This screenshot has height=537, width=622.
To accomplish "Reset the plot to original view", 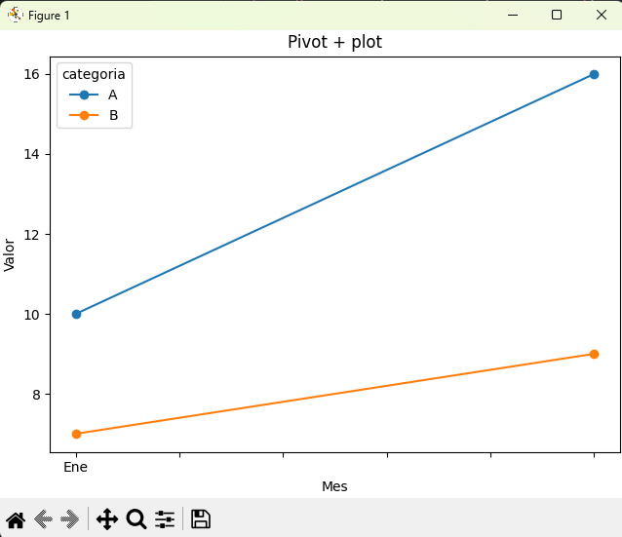I will tap(16, 519).
